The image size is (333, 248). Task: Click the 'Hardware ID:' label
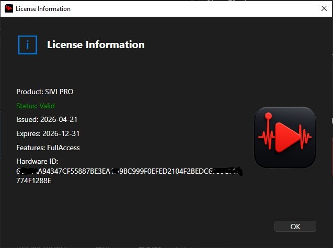[x=37, y=161]
